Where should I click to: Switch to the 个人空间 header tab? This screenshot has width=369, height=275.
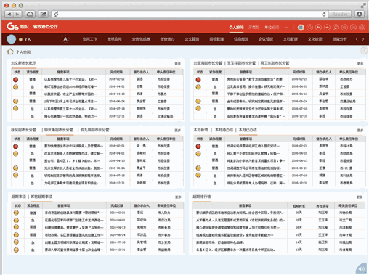point(236,28)
